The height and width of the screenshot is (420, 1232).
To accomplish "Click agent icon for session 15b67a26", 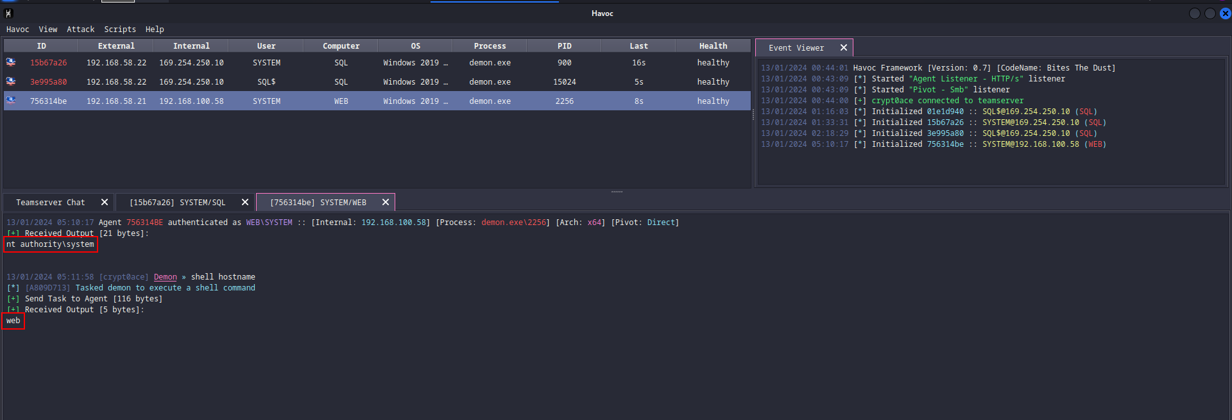I will 11,62.
